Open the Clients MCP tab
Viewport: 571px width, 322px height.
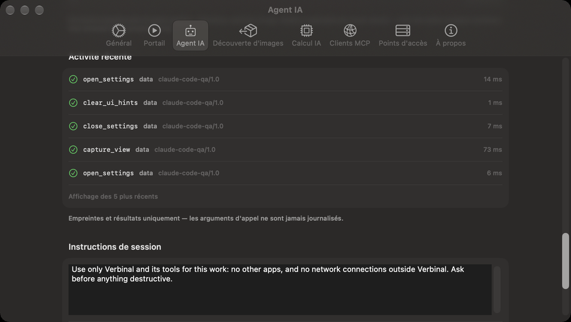coord(350,35)
